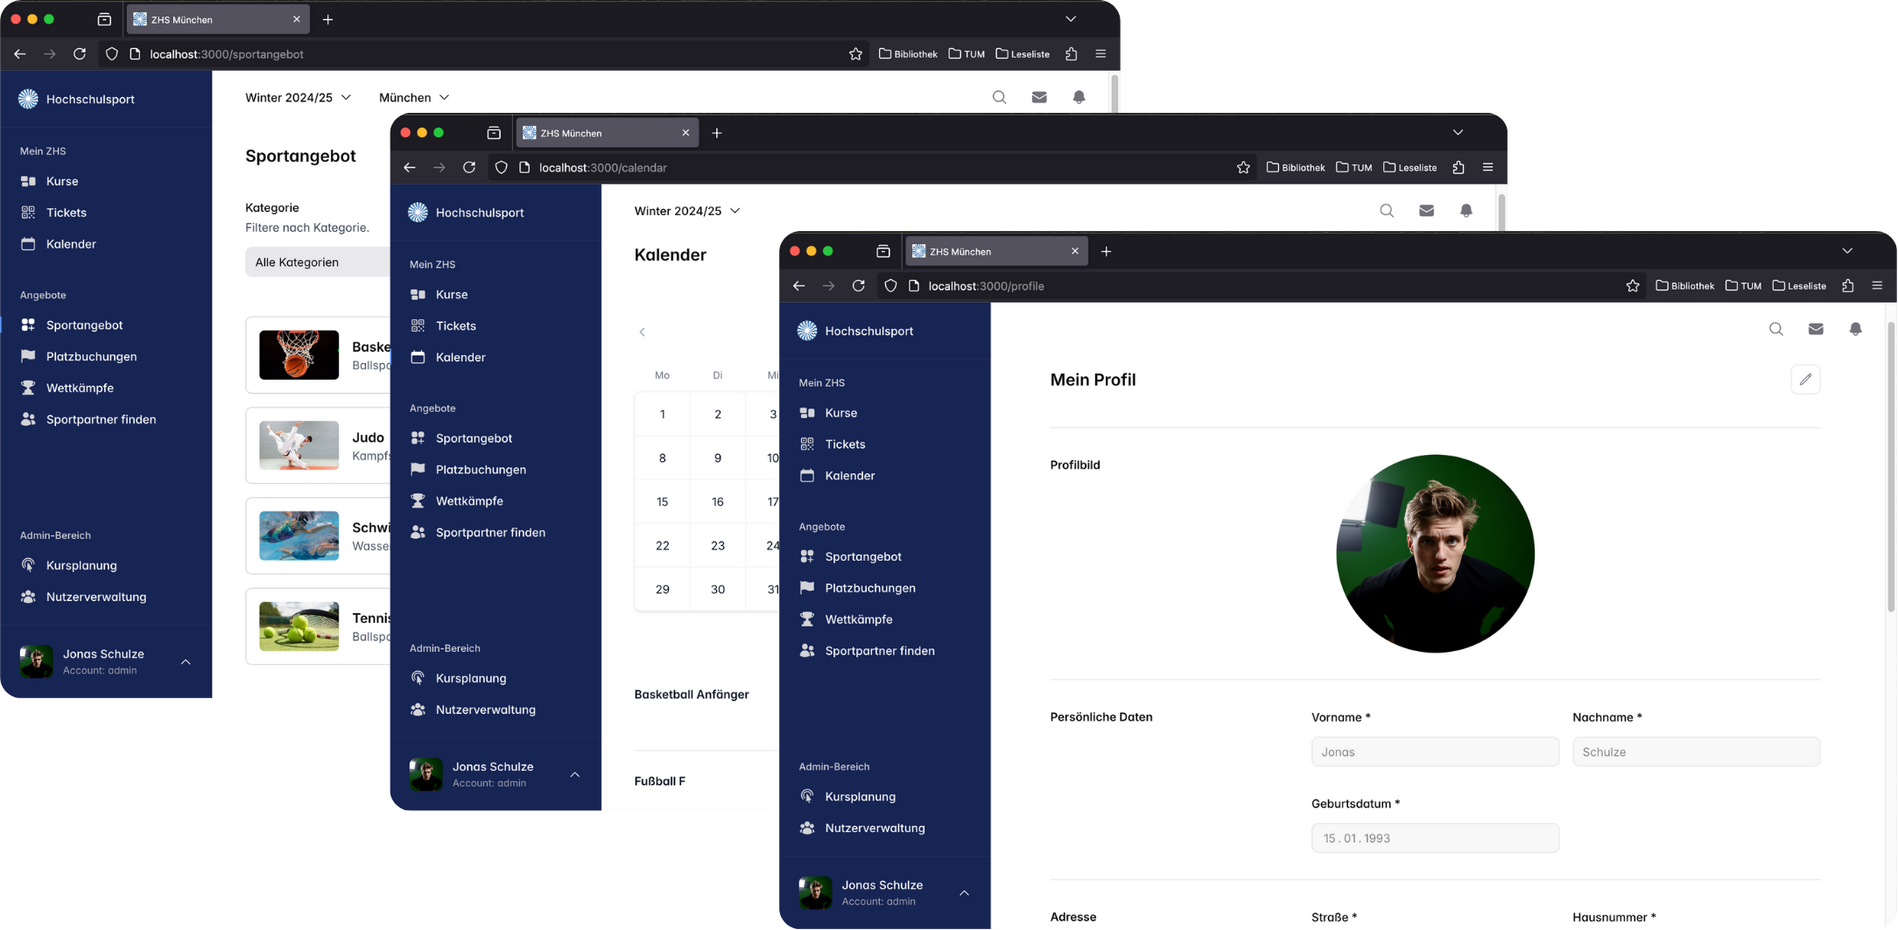
Task: Expand Winter 2024/25 dropdown in the calendar window
Action: (687, 211)
